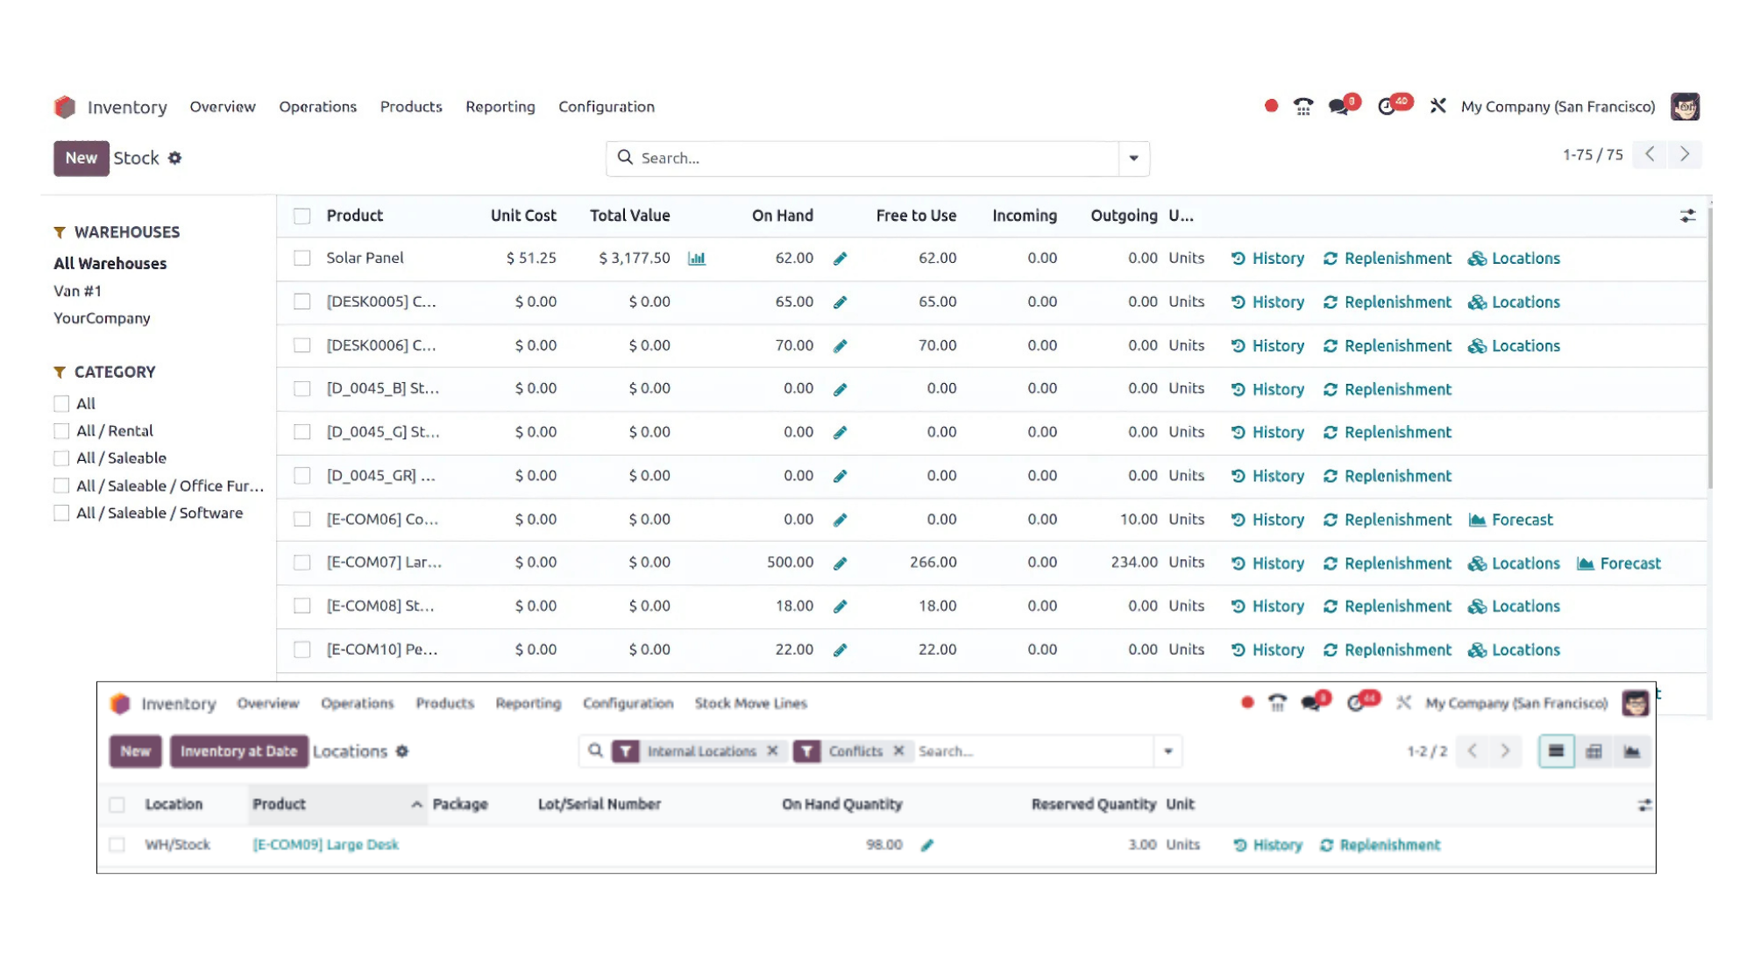Click the activities clock icon
Viewport: 1753px width, 964px height.
1387,107
